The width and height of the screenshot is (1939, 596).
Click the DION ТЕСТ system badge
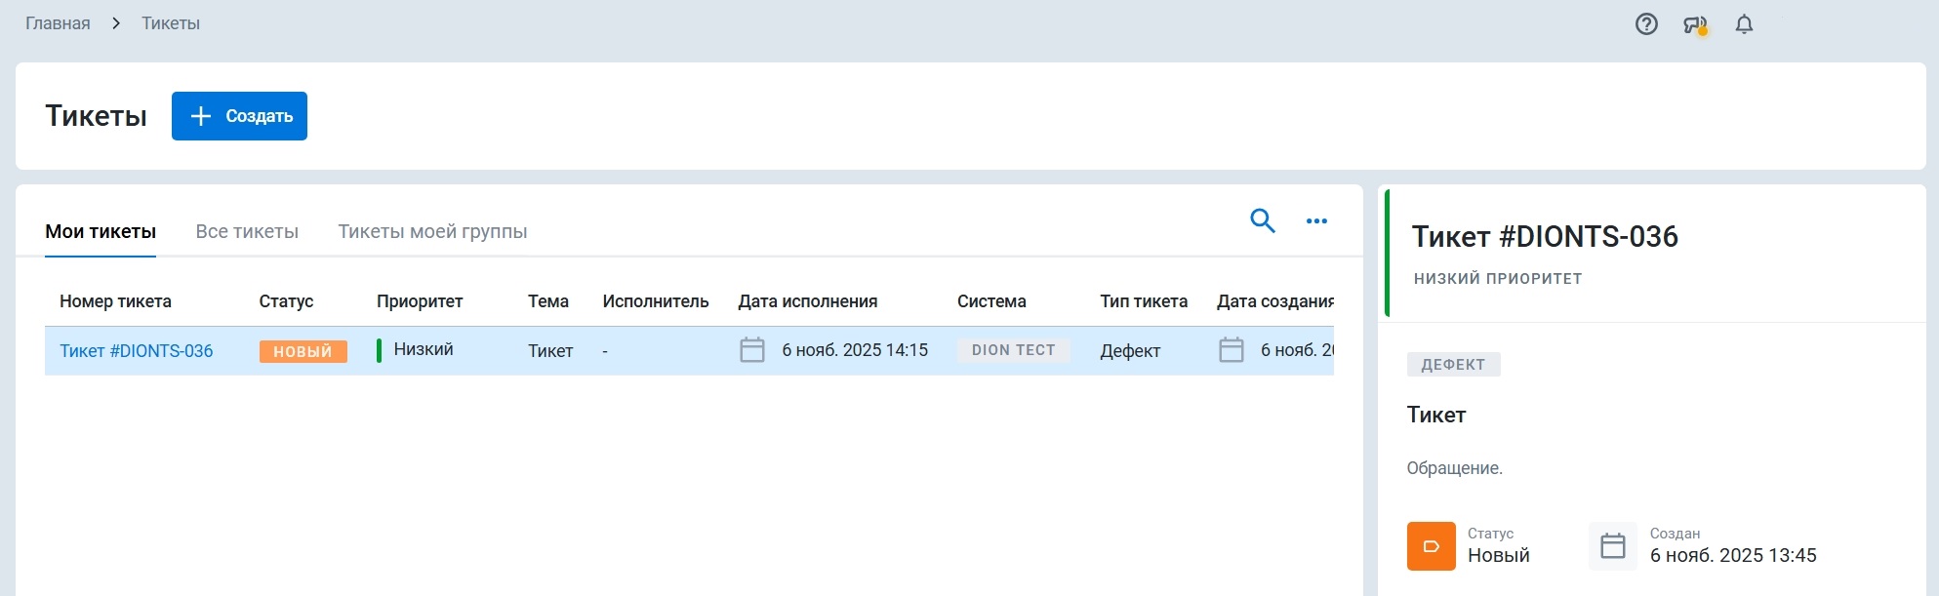coord(1013,350)
